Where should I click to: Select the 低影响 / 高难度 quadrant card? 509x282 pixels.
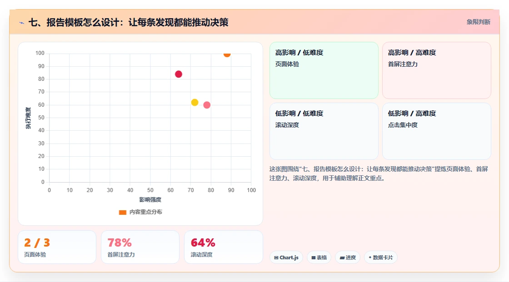coord(437,131)
